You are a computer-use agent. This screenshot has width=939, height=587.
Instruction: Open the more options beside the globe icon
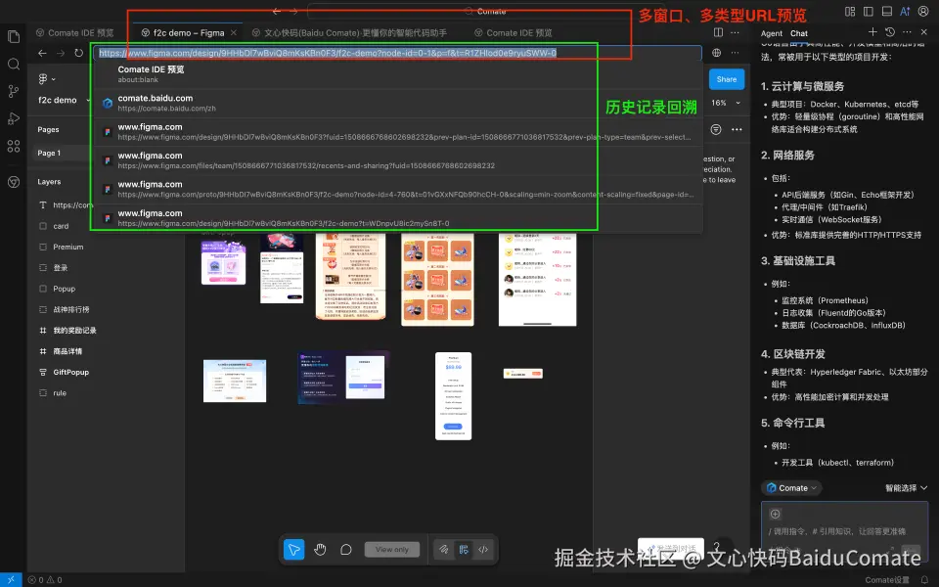[735, 53]
